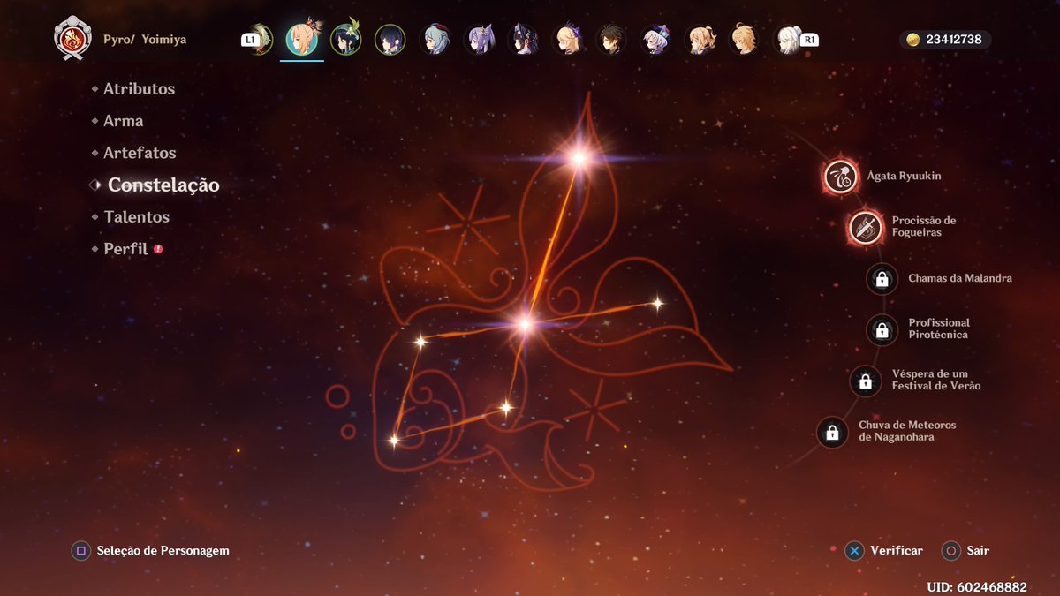The image size is (1060, 596).
Task: Click the Sair label to exit
Action: click(978, 550)
